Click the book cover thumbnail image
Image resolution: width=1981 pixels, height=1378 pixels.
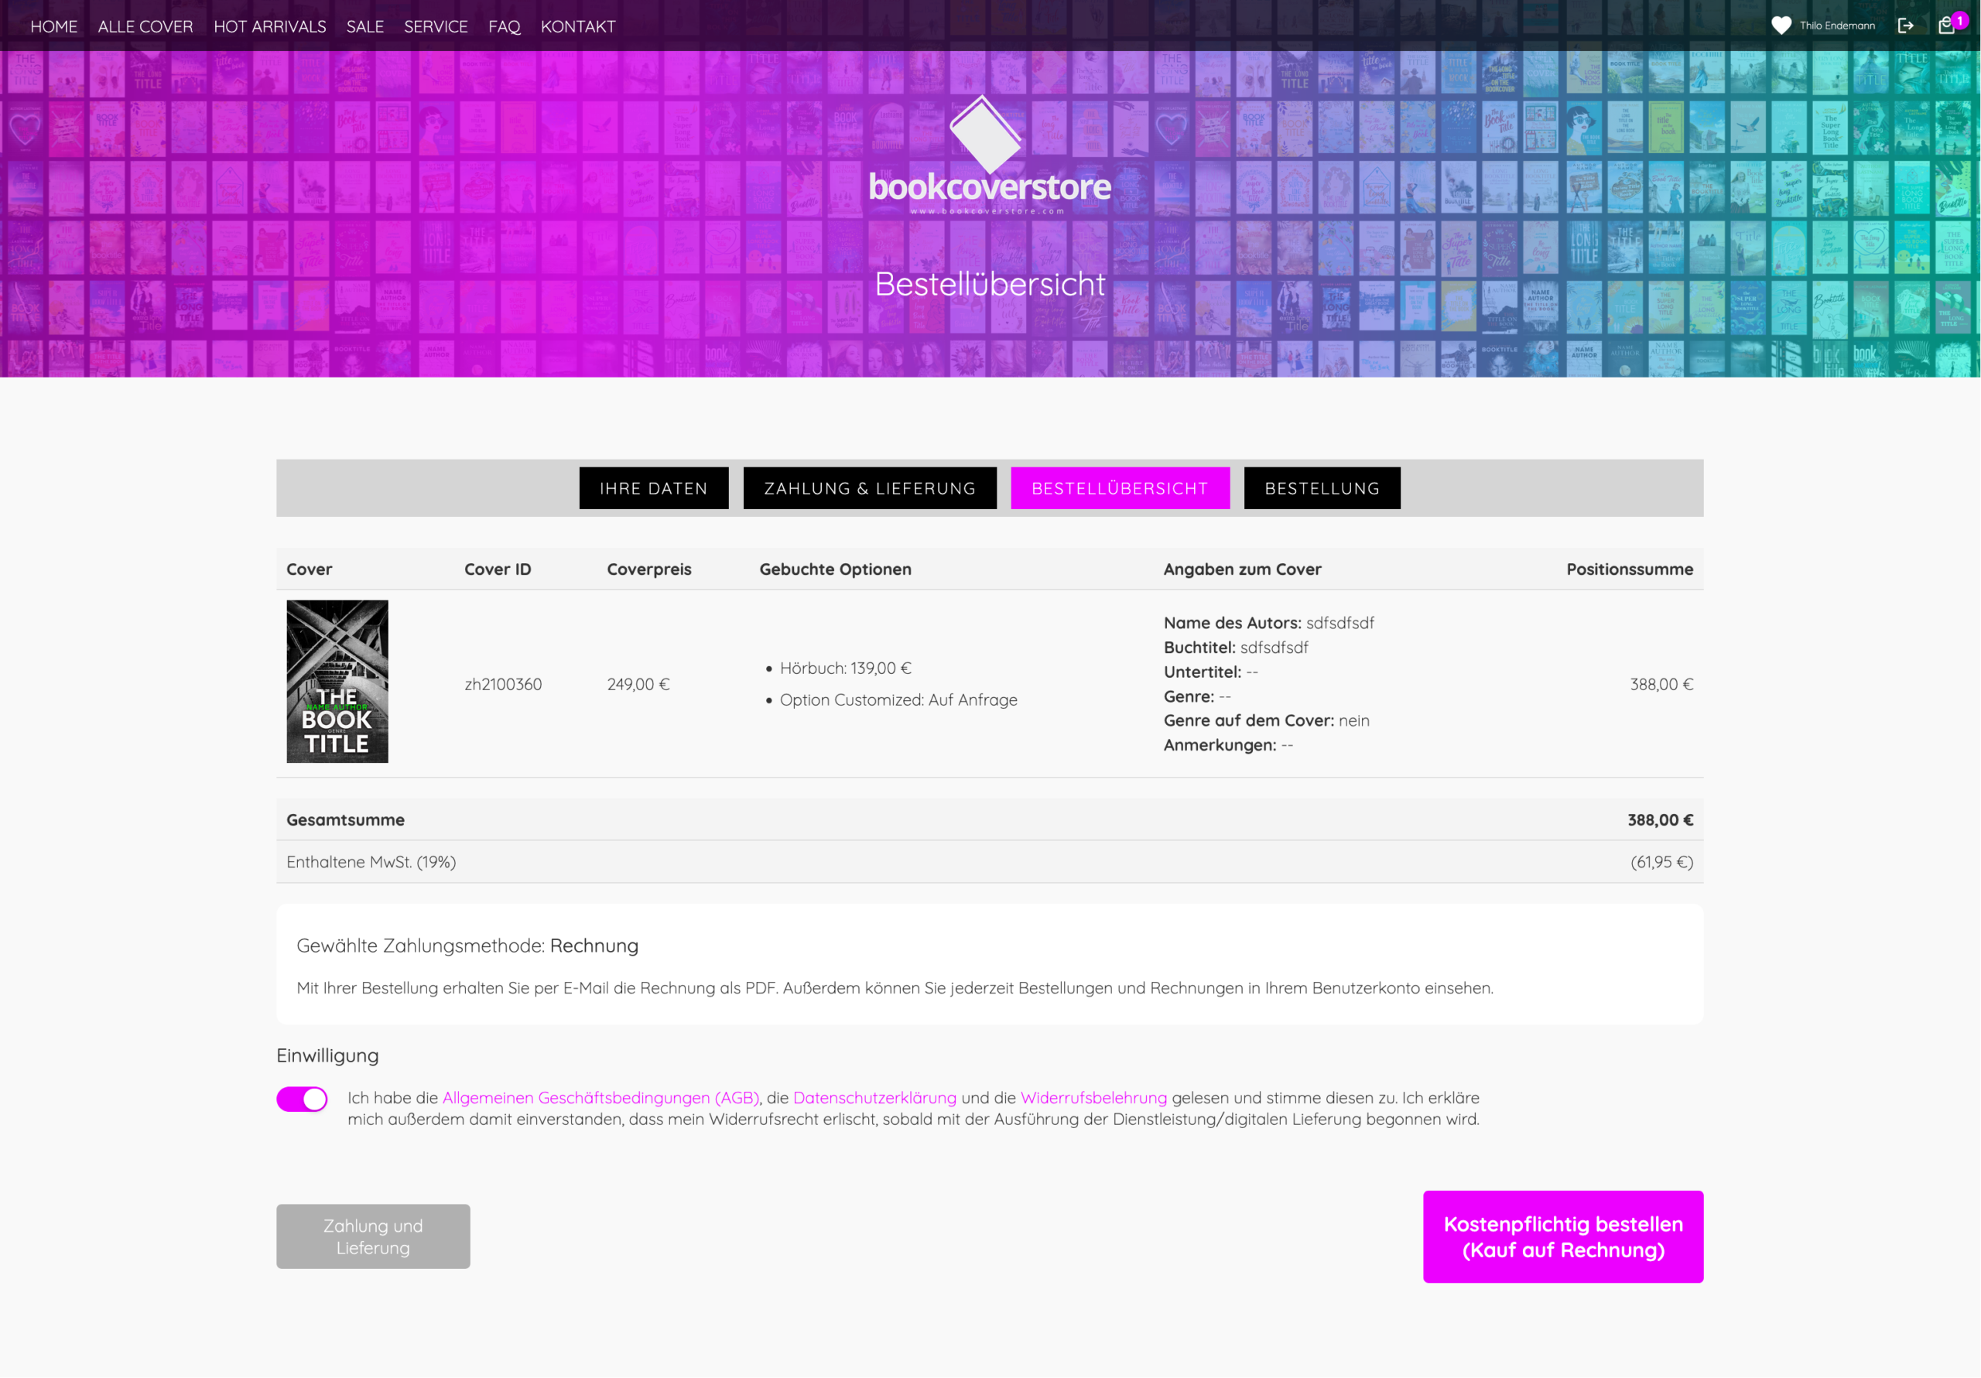(337, 681)
